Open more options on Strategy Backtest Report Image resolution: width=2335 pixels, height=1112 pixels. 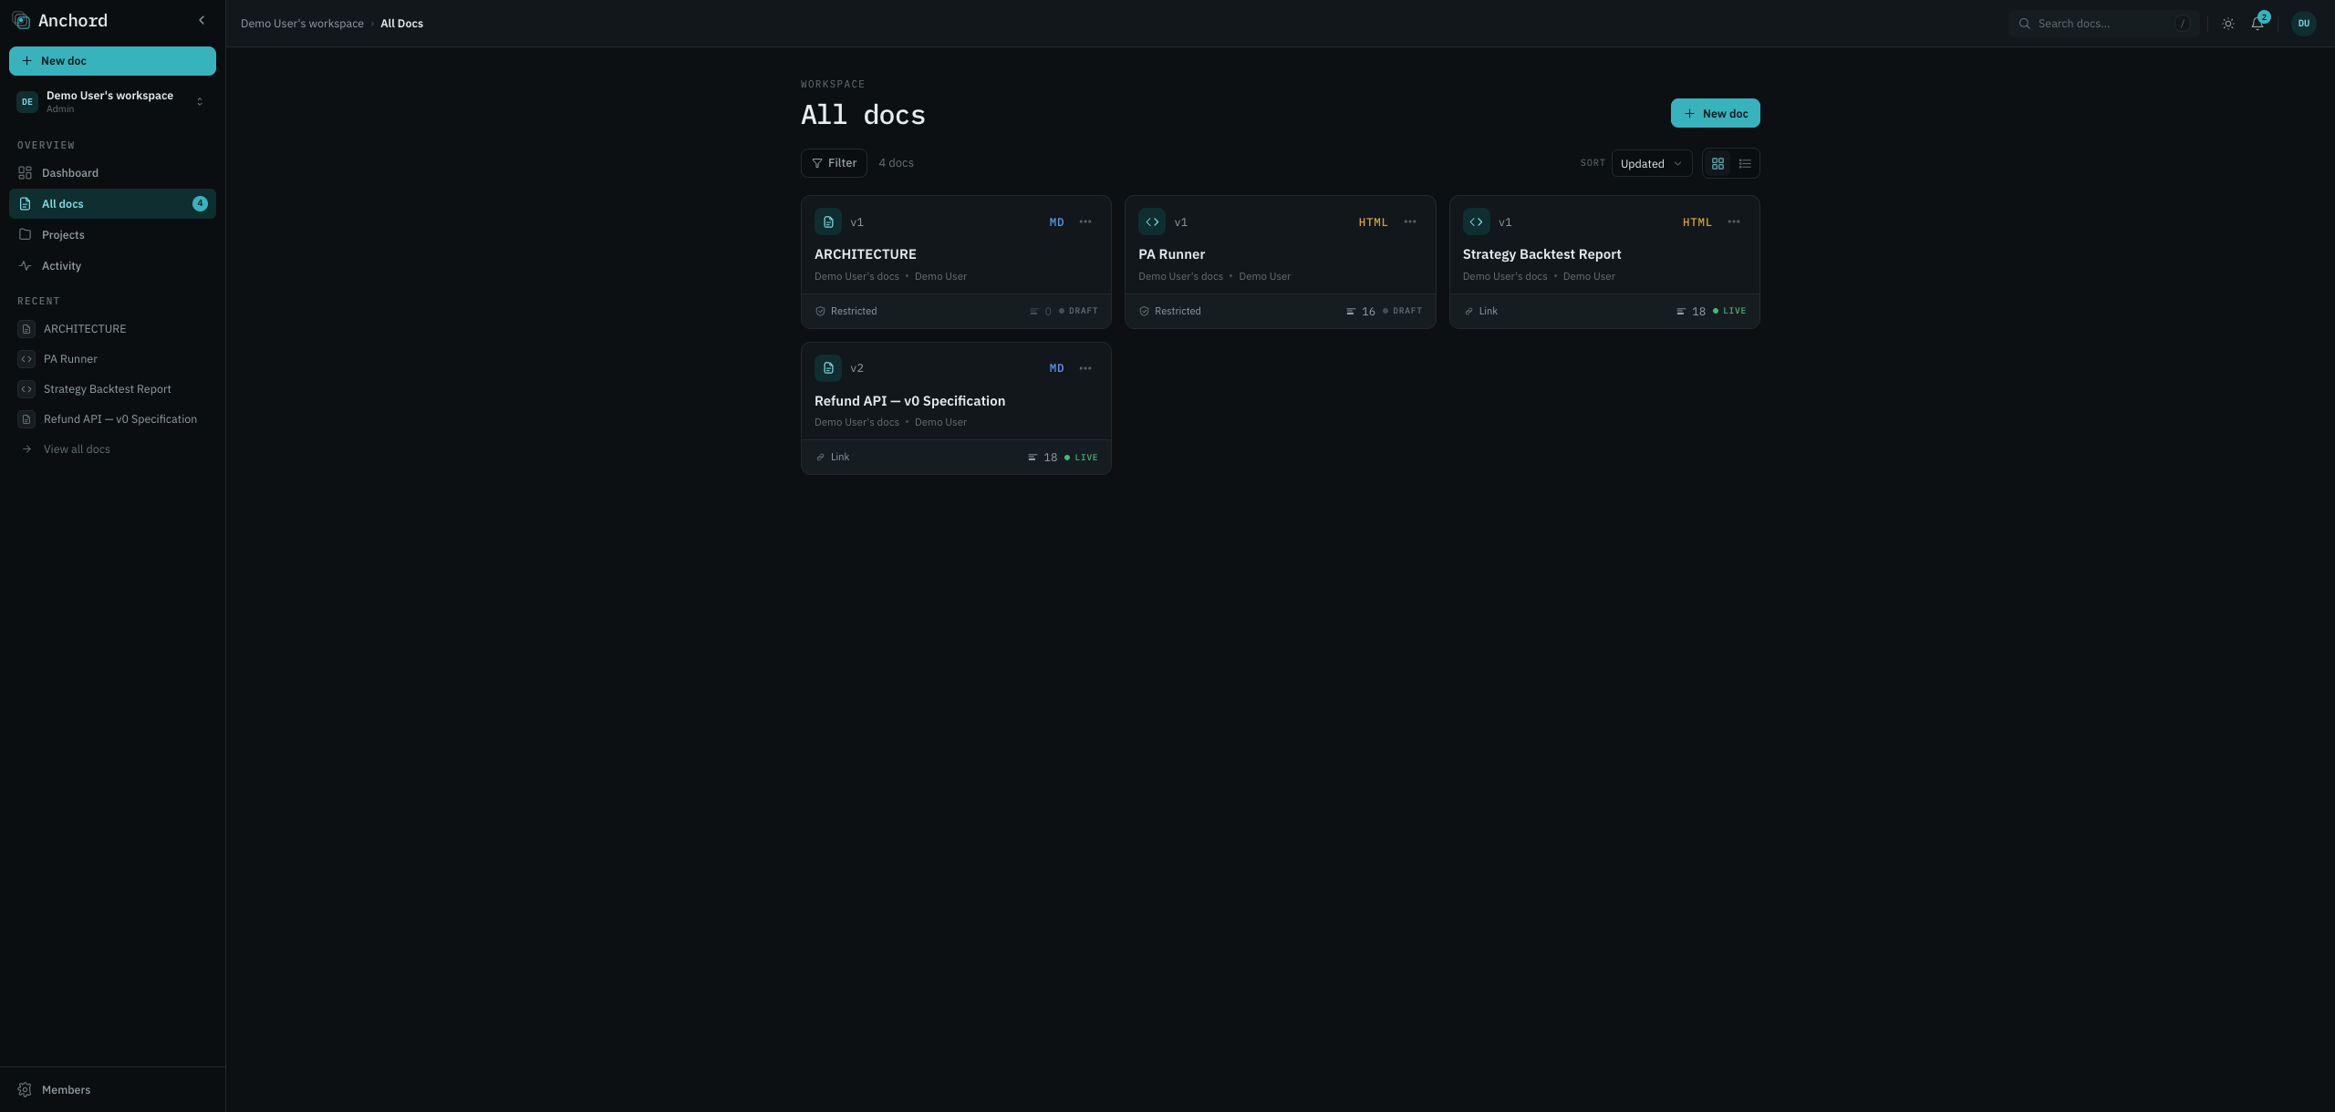click(1734, 222)
